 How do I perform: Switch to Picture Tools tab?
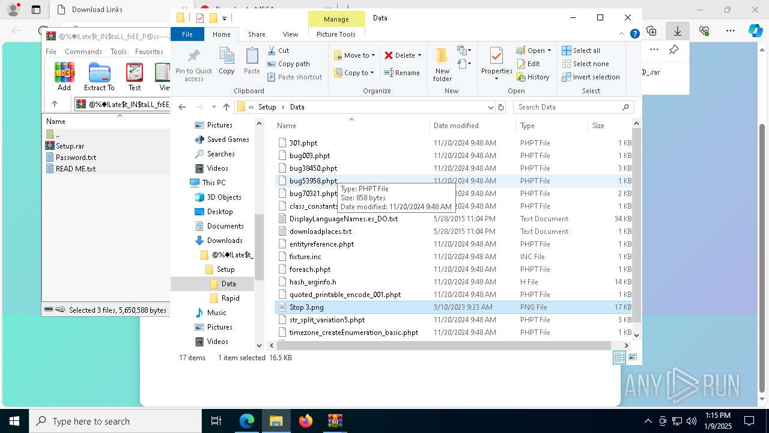[x=336, y=34]
